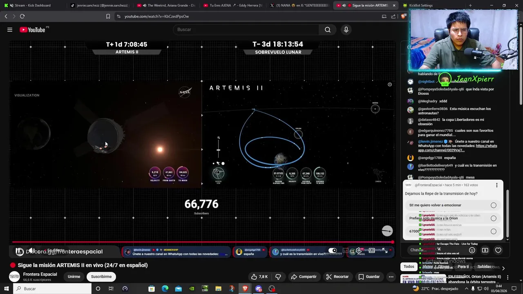Image resolution: width=523 pixels, height=294 pixels.
Task: Click the search magnifier button
Action: pyautogui.click(x=328, y=29)
